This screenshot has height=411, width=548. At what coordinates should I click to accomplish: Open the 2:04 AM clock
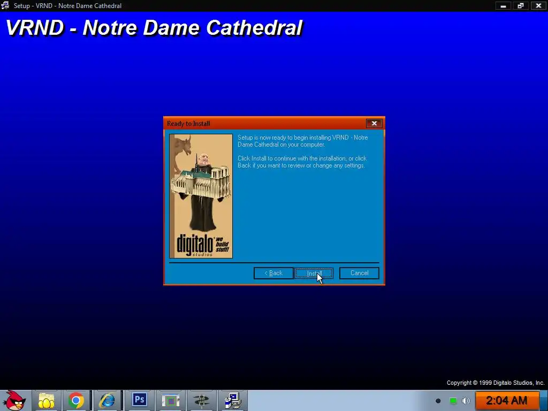507,400
